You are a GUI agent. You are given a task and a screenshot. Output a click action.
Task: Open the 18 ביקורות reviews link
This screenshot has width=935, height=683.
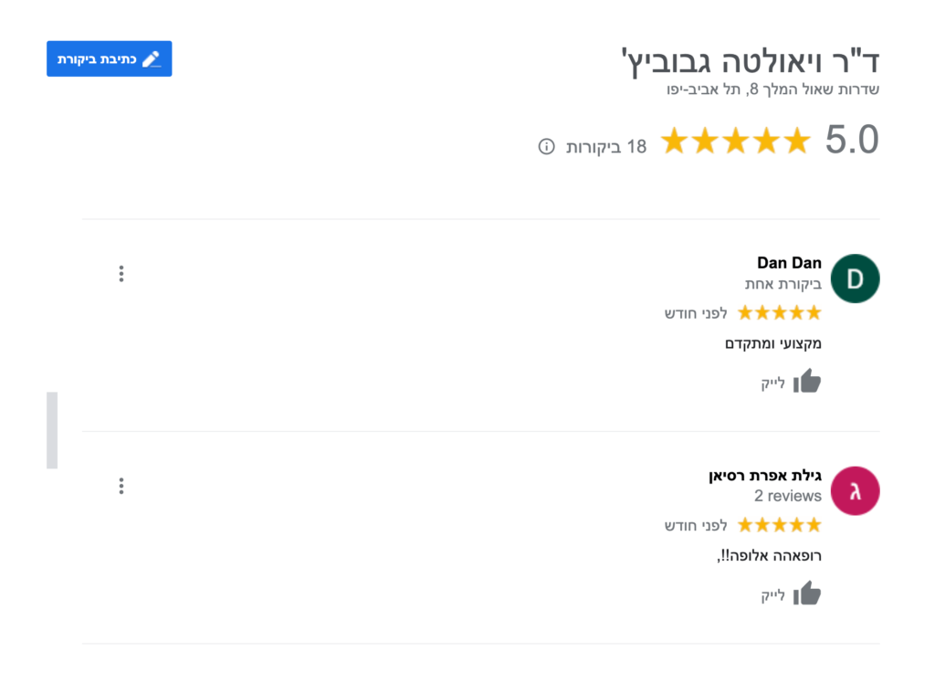[607, 146]
